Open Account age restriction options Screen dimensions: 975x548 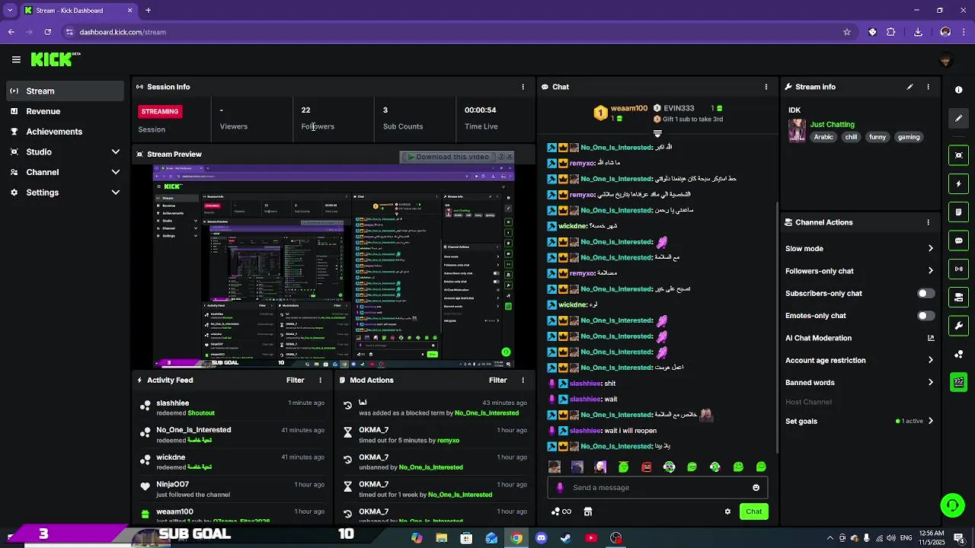tap(859, 360)
